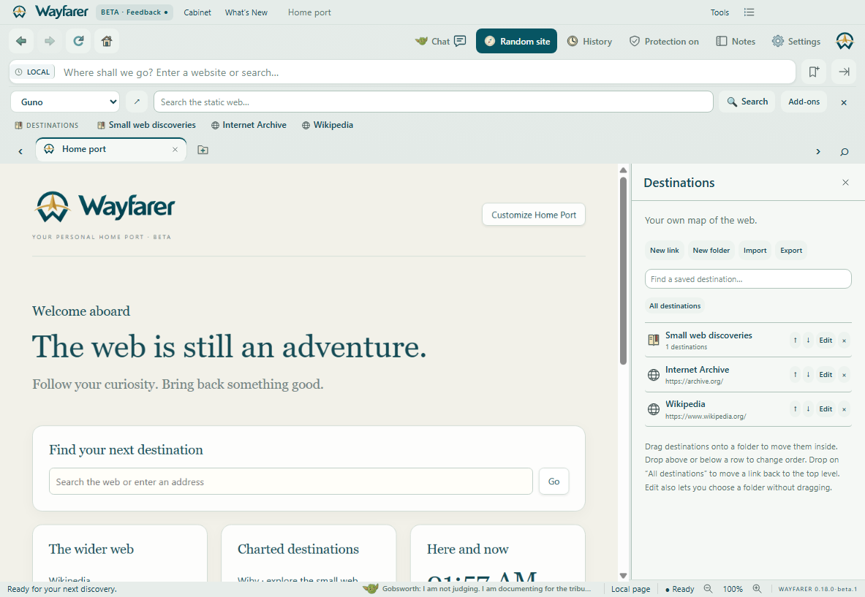The width and height of the screenshot is (865, 597).
Task: Open browsing History
Action: pos(590,42)
